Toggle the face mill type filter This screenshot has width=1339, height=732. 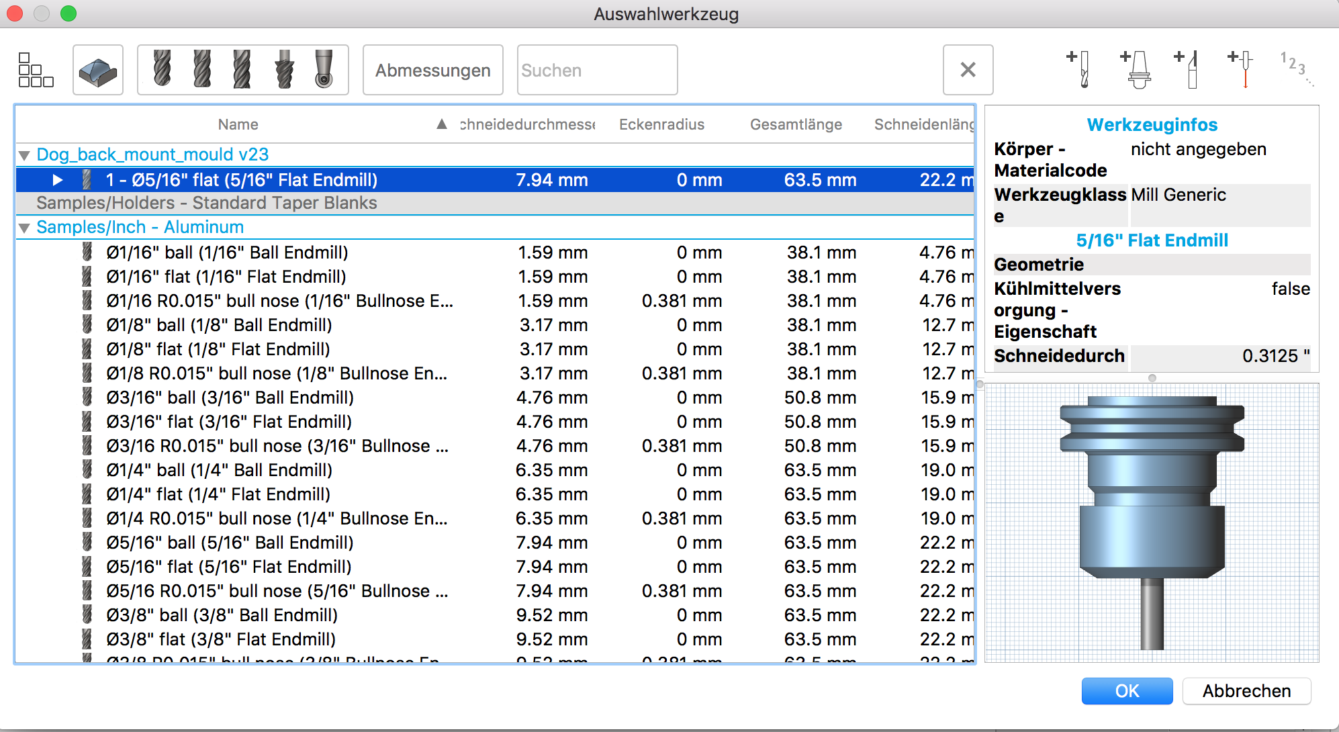coord(284,69)
